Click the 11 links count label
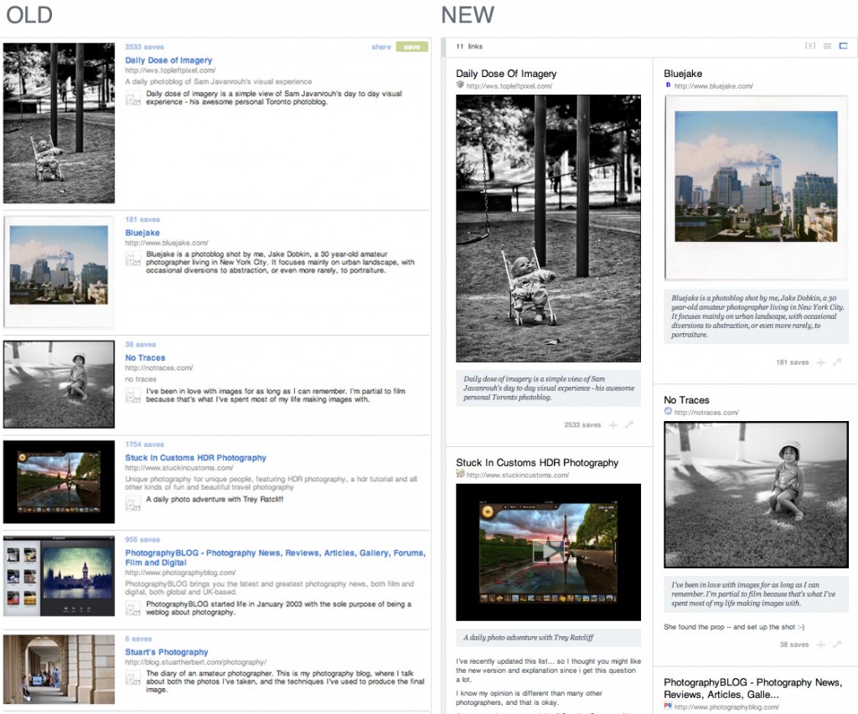The height and width of the screenshot is (714, 858). point(469,47)
